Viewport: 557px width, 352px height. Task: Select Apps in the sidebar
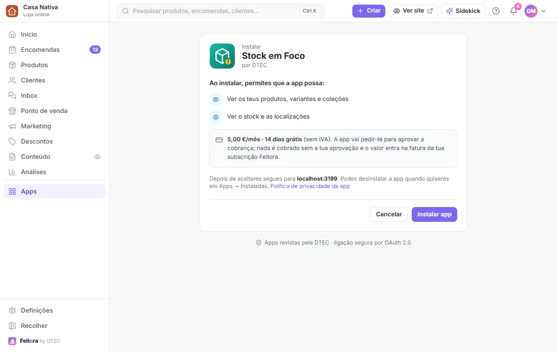pos(54,191)
